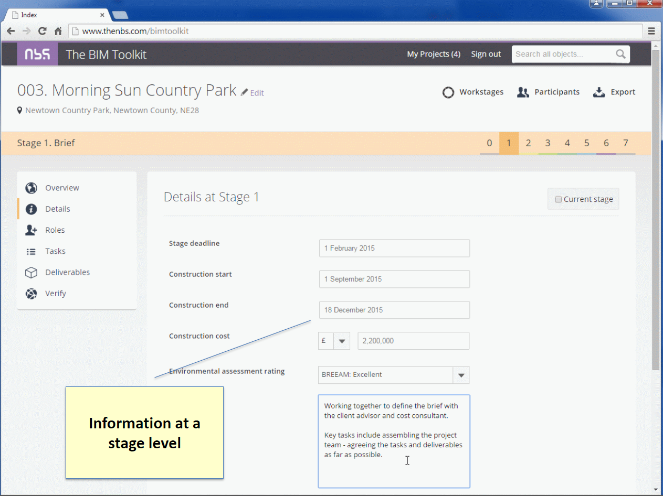Go to browser home page

pyautogui.click(x=58, y=31)
